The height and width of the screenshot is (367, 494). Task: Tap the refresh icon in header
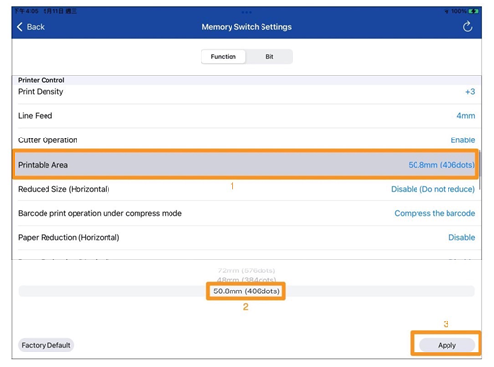tap(467, 26)
